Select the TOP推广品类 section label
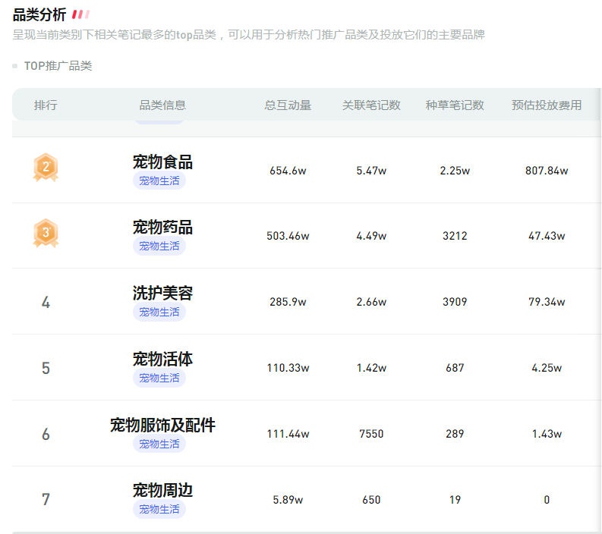Screen dimensions: 602x534 (58, 66)
